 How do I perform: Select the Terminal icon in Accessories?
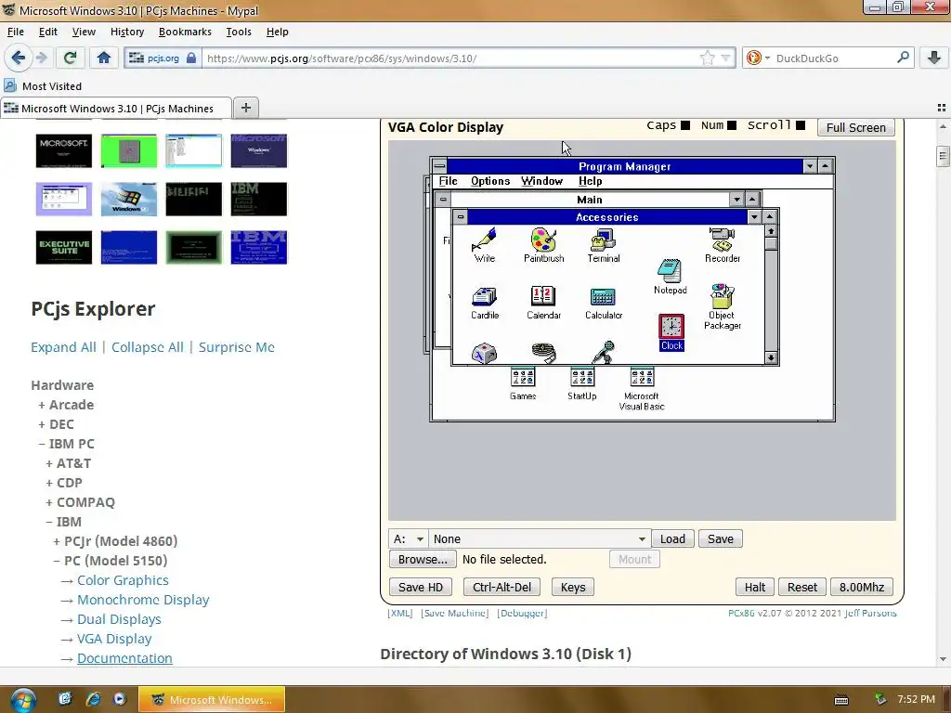click(x=604, y=244)
